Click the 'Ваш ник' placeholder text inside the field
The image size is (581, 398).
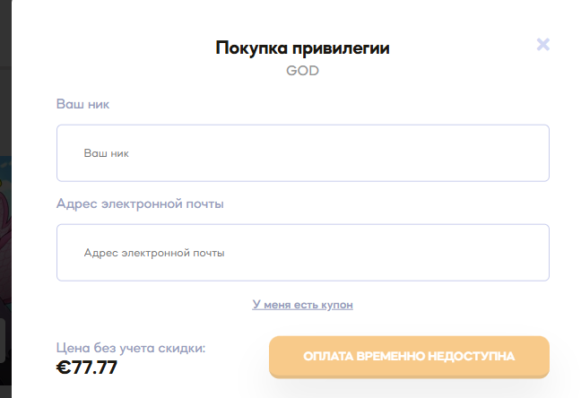pyautogui.click(x=107, y=153)
